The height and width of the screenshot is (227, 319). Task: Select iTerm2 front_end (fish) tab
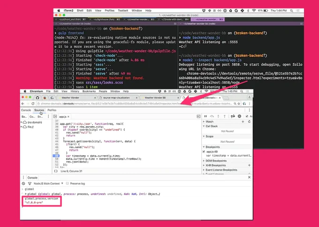(x=71, y=20)
